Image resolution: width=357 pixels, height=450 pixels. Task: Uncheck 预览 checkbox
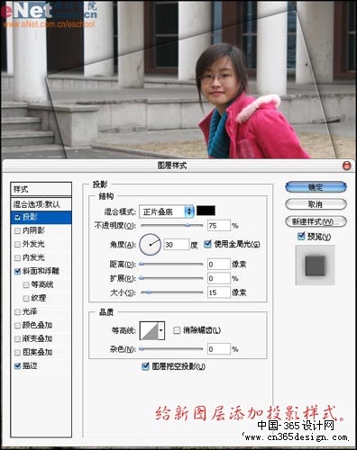pyautogui.click(x=301, y=237)
